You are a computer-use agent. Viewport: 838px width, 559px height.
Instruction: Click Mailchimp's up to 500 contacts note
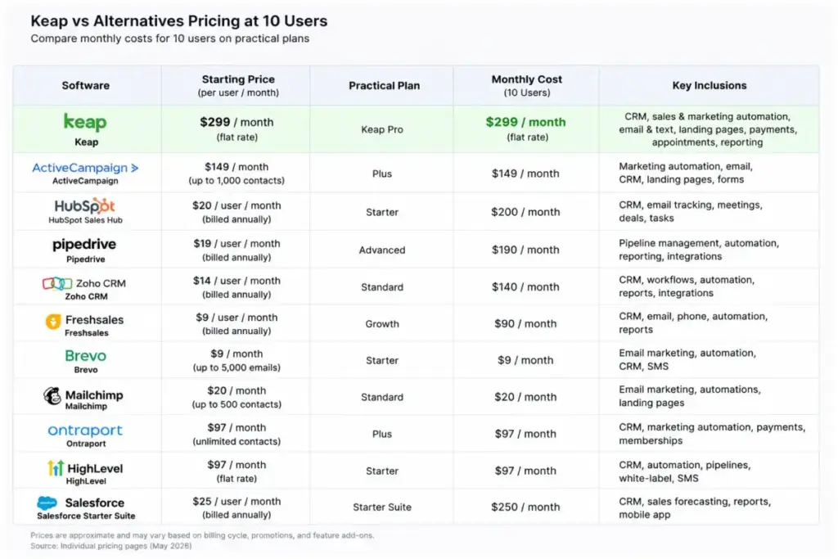click(237, 404)
